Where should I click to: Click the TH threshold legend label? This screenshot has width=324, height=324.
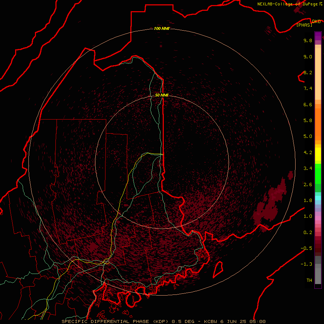tap(309, 280)
